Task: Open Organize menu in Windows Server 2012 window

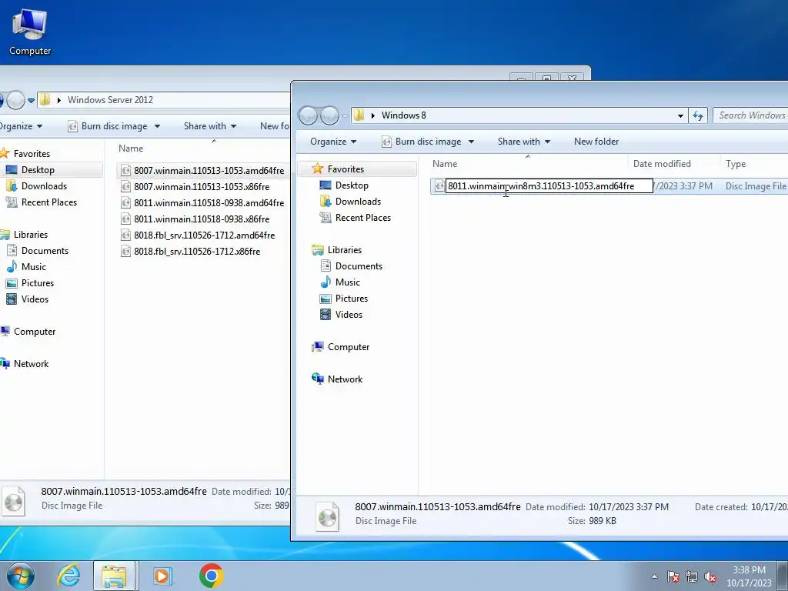Action: click(20, 126)
